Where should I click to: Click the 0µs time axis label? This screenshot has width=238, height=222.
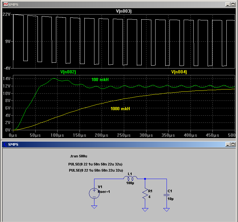[13, 135]
